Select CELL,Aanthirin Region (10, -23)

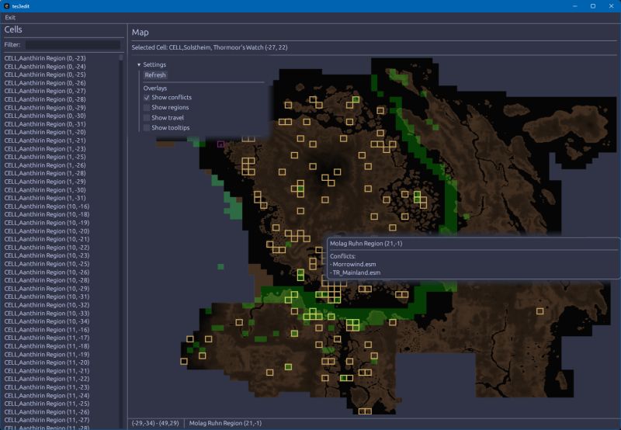click(x=47, y=256)
